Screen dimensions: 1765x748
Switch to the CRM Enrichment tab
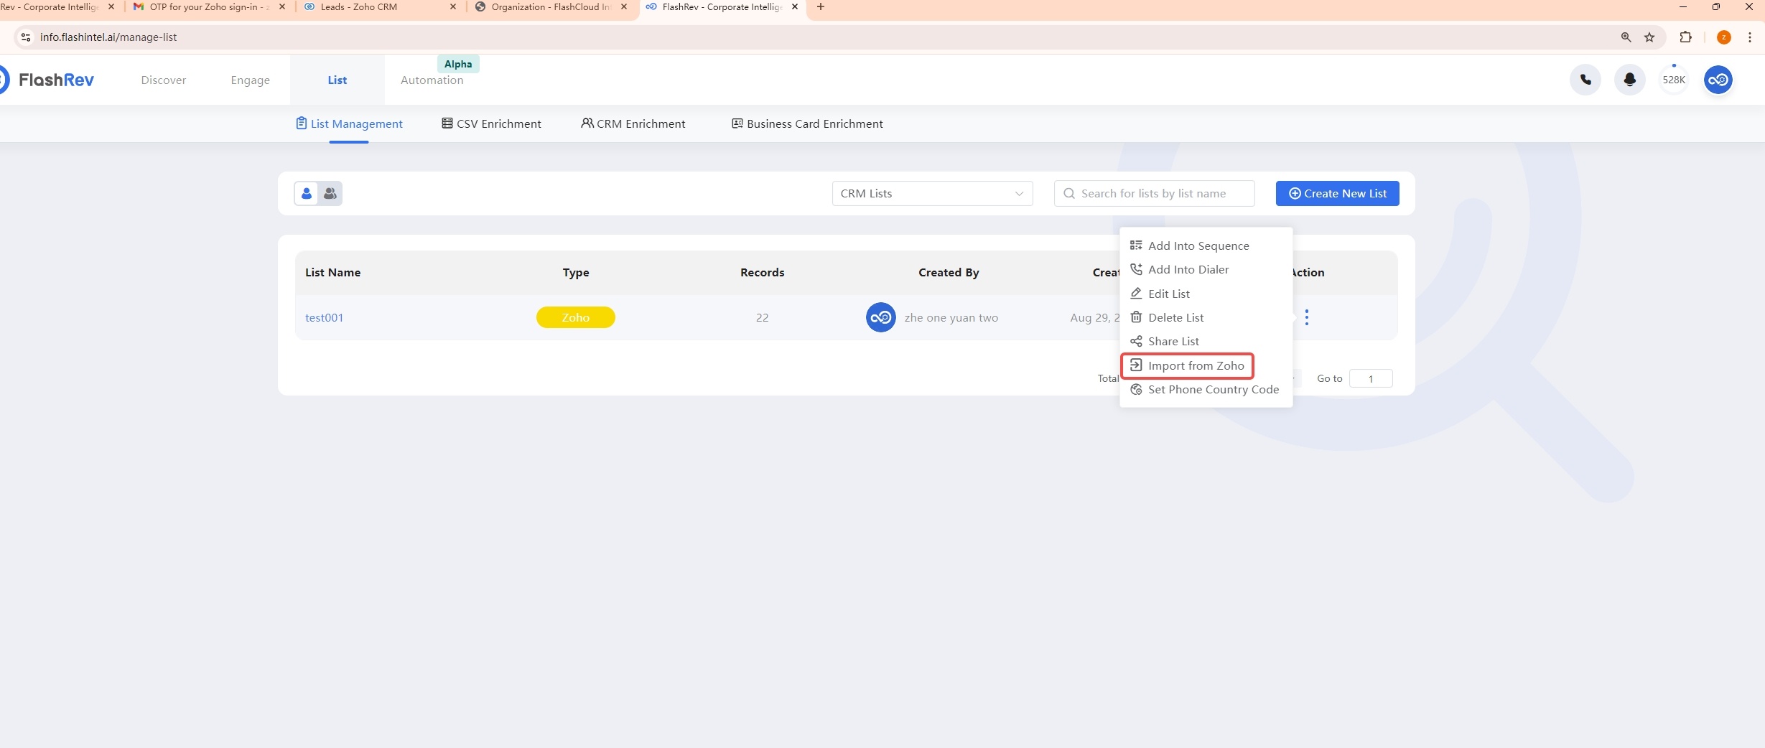[x=633, y=123]
